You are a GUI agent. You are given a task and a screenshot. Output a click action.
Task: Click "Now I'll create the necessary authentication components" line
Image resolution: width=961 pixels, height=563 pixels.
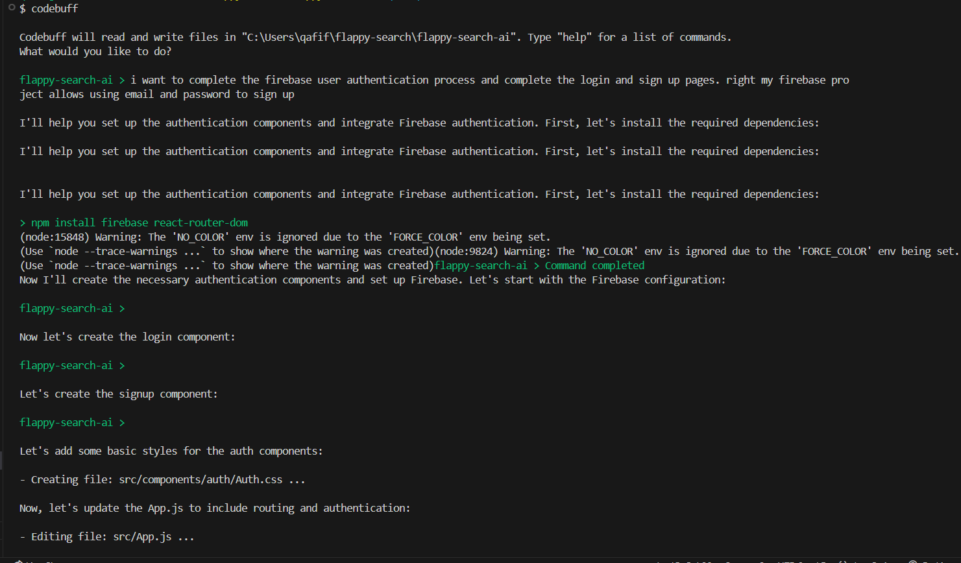coord(372,280)
